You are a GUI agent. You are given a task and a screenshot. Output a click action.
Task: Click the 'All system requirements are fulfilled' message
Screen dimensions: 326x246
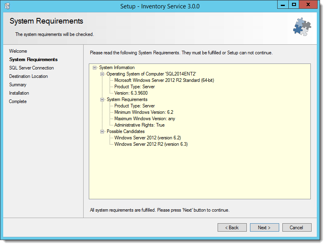point(160,210)
